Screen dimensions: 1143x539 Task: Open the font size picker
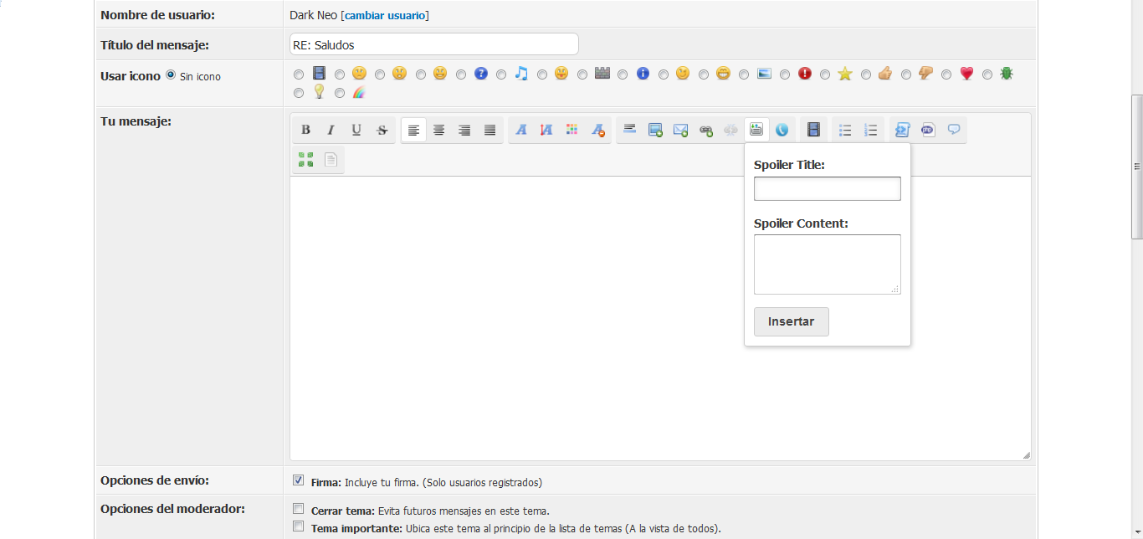546,130
